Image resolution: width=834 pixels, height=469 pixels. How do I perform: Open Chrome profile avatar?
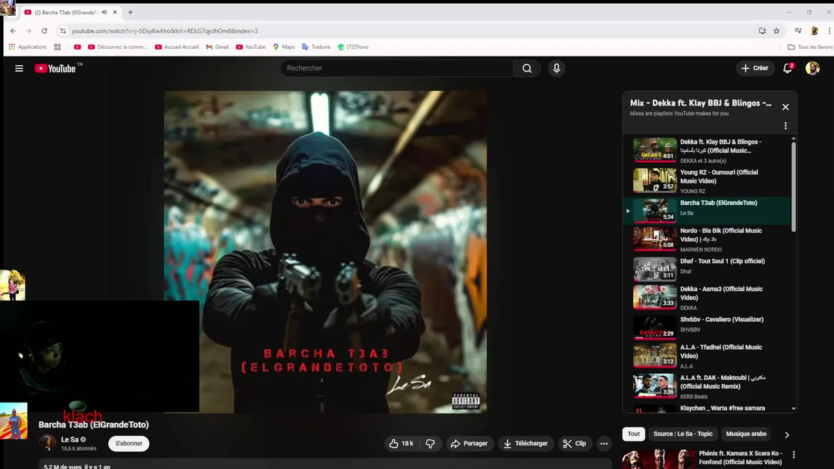coord(814,31)
